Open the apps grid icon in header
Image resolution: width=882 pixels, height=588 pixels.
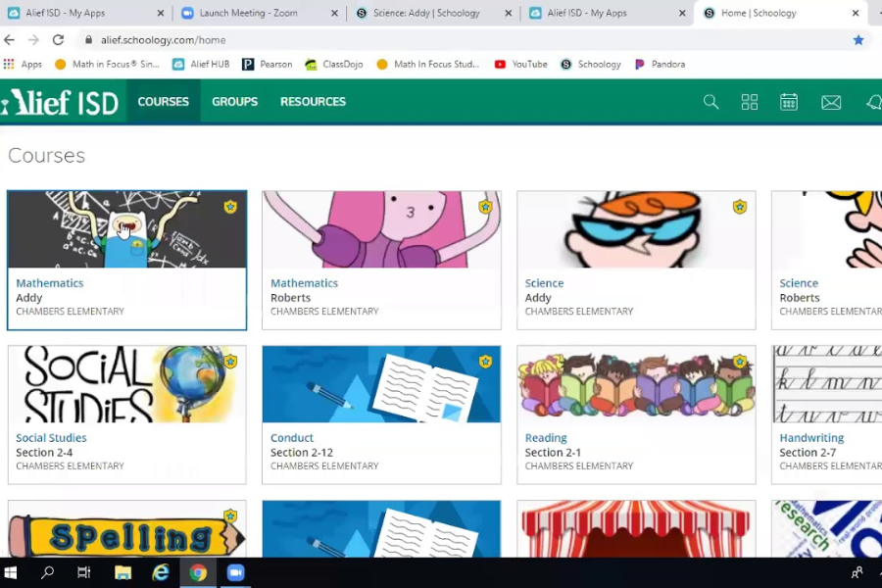click(x=750, y=102)
